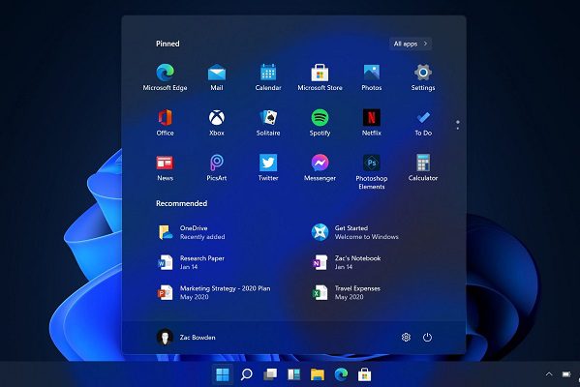580x387 pixels.
Task: Open the To Do app
Action: pyautogui.click(x=423, y=122)
